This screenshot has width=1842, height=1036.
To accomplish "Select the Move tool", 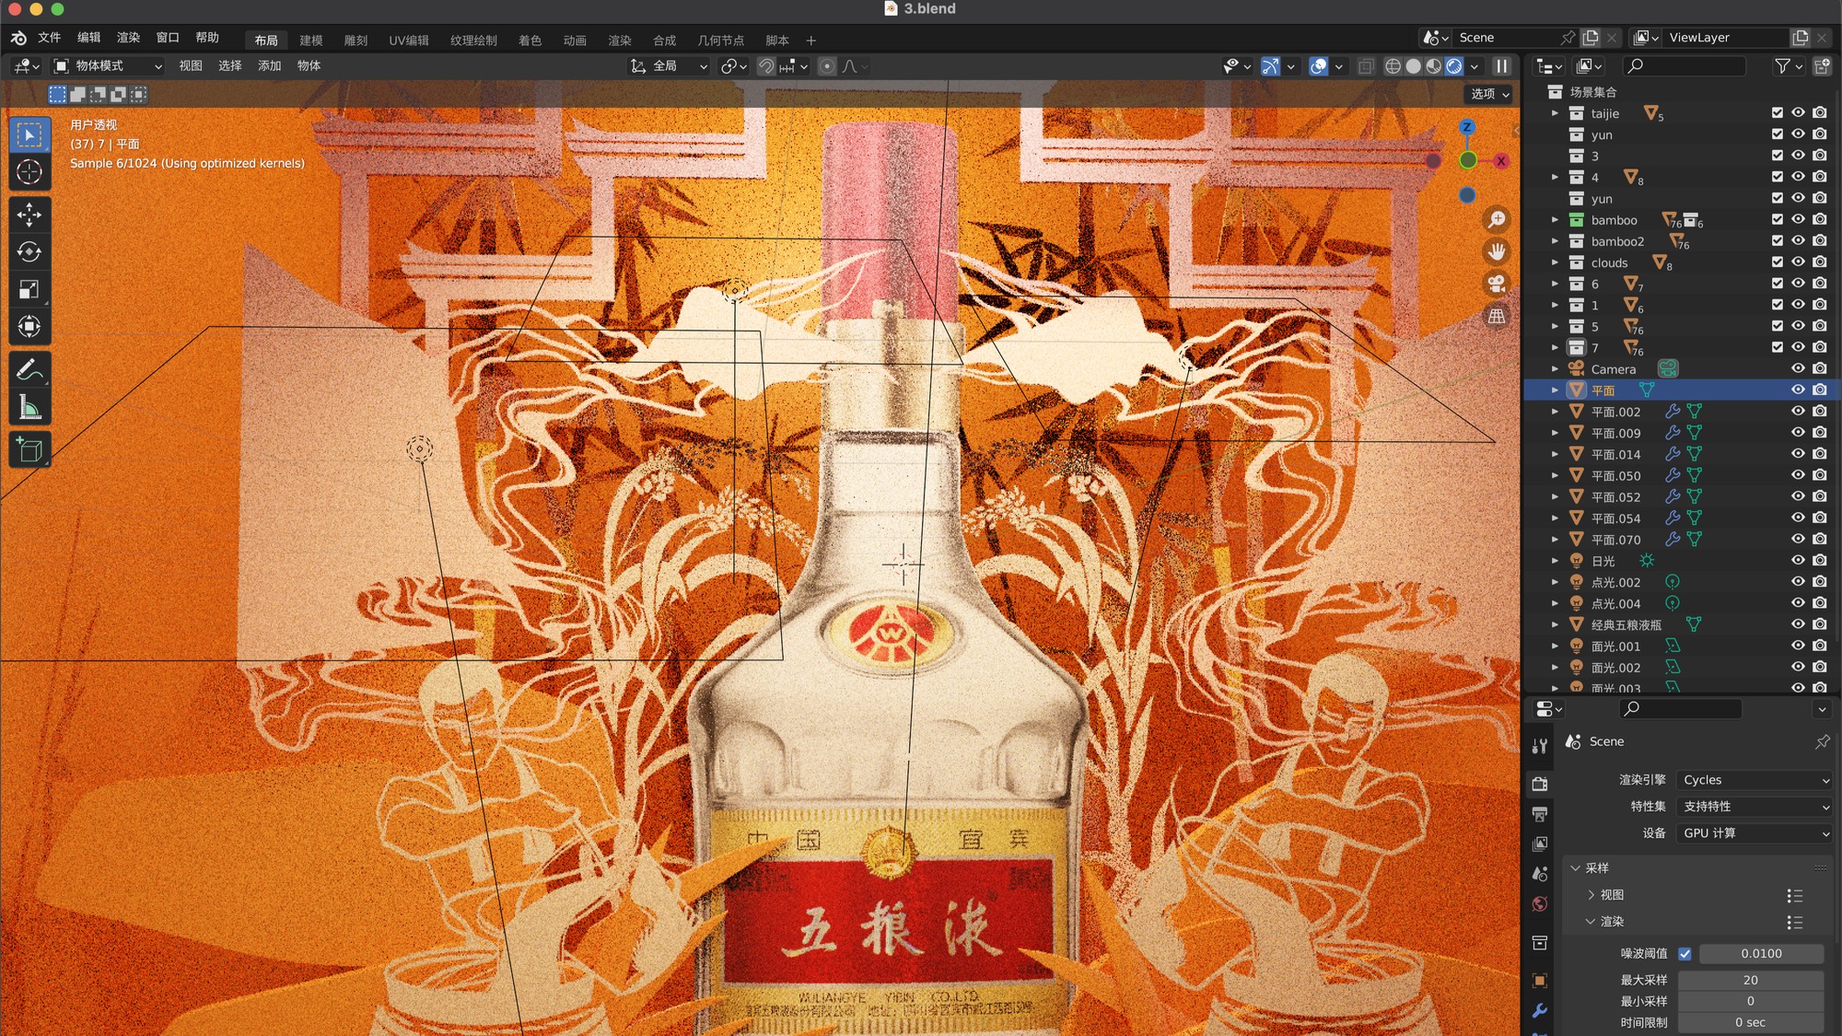I will click(x=29, y=215).
